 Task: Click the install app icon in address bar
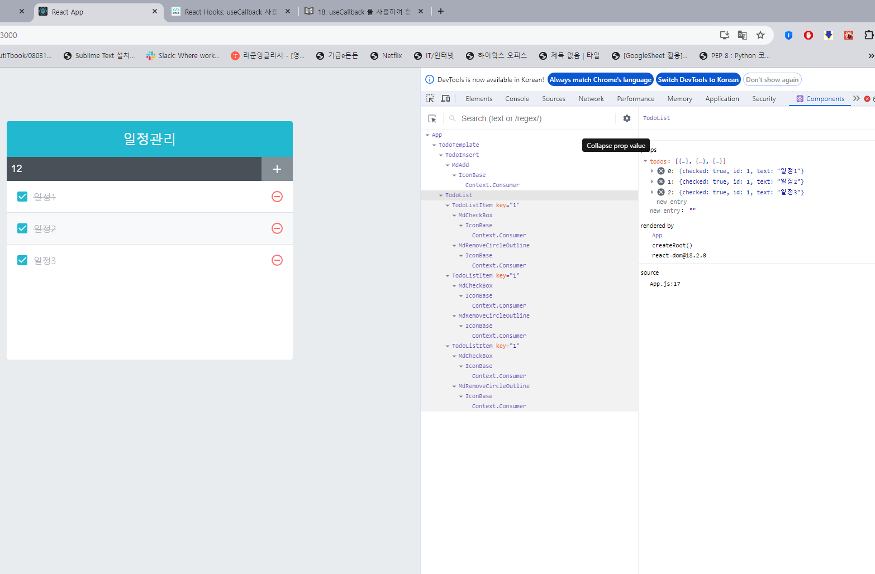[725, 35]
